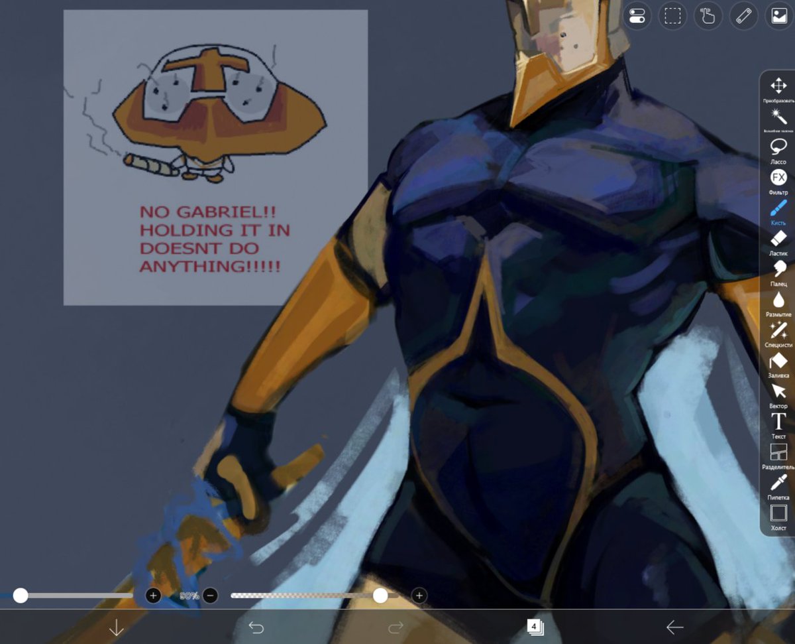This screenshot has height=644, width=795.
Task: Select the Frame divider (Разделитель) tool
Action: coord(778,457)
